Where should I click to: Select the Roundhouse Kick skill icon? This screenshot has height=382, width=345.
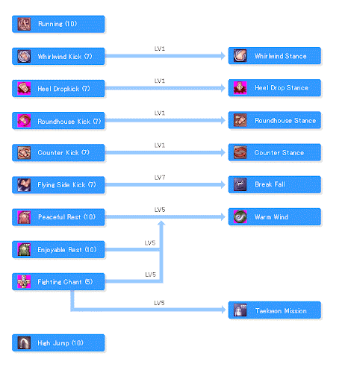pos(24,121)
